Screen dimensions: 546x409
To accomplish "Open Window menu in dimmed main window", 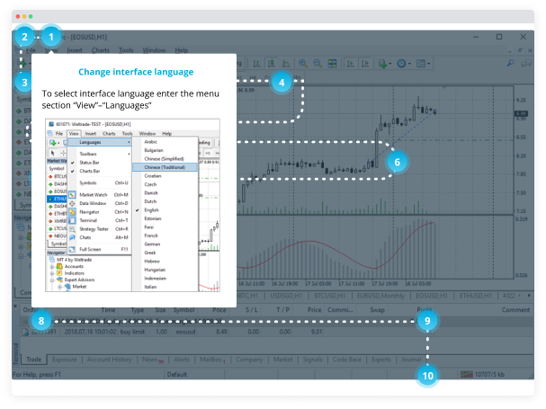I will 154,50.
